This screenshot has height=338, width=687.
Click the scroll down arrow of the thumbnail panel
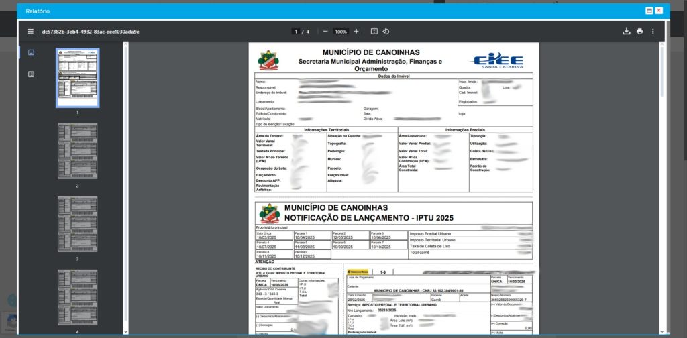click(125, 332)
